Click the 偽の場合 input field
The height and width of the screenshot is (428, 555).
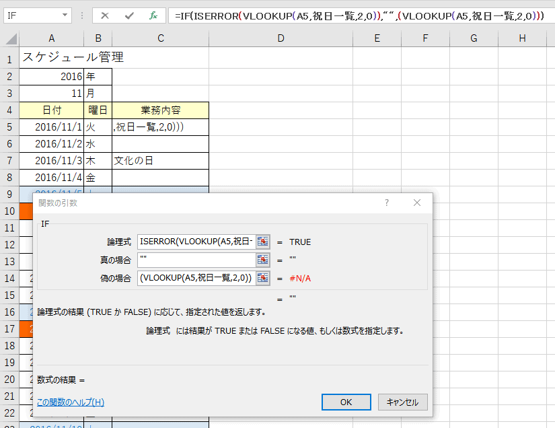[196, 278]
